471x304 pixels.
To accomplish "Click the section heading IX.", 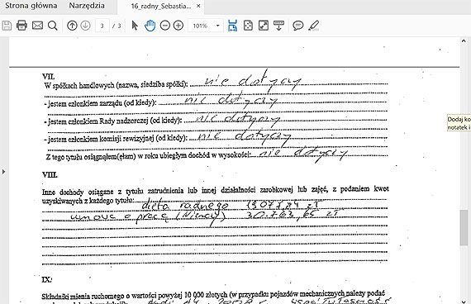I will pos(46,280).
